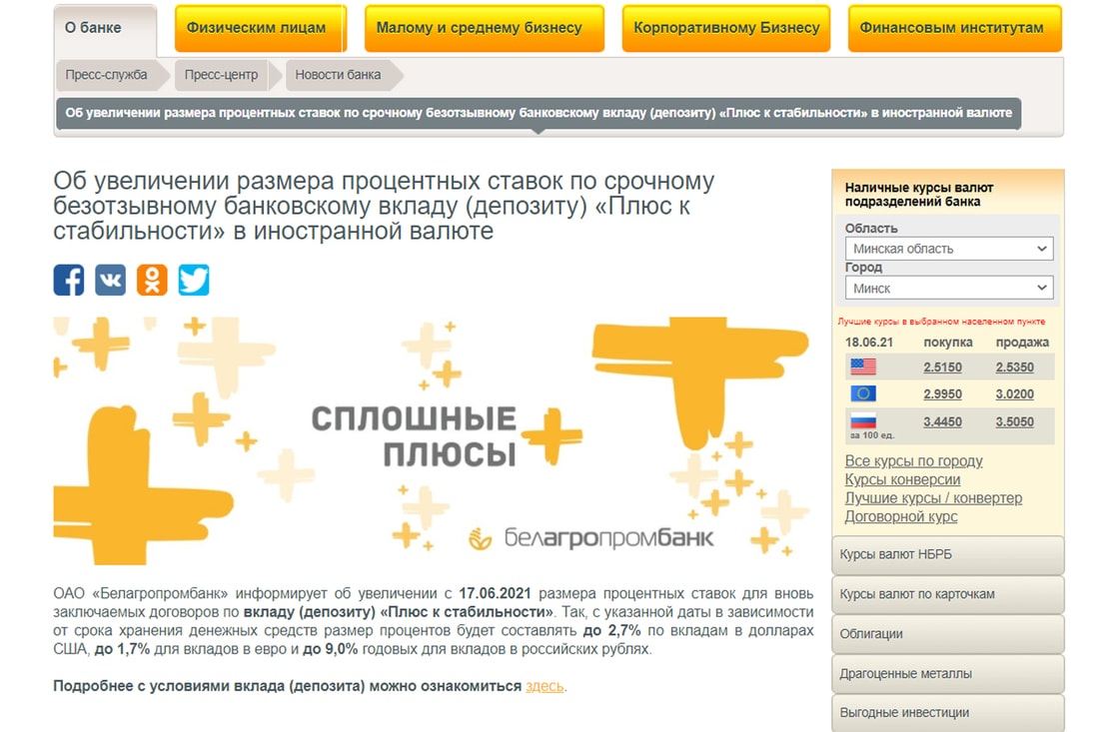The width and height of the screenshot is (1099, 732).
Task: Click the Сплошные плюсы banner image
Action: [434, 440]
